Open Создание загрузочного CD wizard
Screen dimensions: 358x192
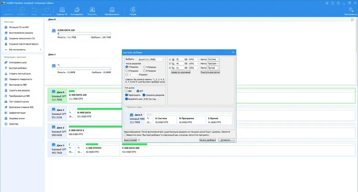[x=22, y=38]
